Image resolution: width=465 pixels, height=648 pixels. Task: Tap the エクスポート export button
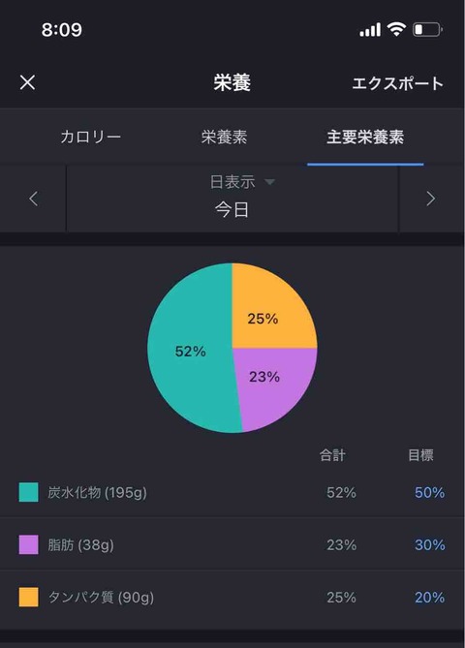coord(397,83)
